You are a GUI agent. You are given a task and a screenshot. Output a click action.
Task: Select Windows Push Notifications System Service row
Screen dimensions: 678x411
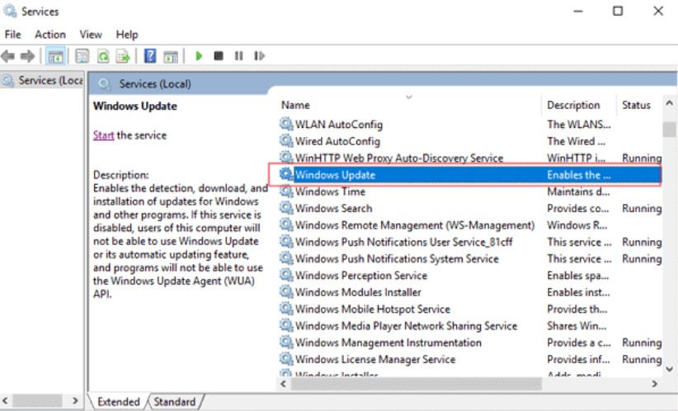coord(470,258)
